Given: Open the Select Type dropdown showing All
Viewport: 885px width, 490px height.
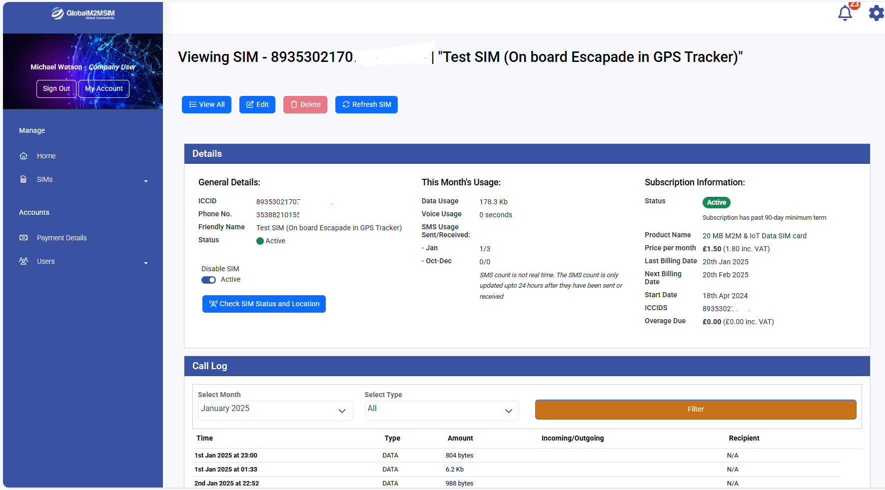Looking at the screenshot, I should coord(441,410).
